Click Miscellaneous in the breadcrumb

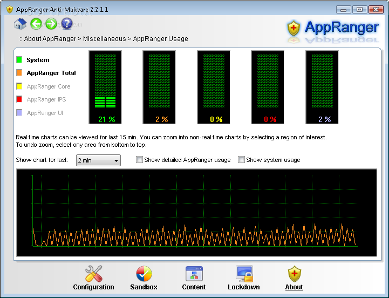(x=105, y=39)
